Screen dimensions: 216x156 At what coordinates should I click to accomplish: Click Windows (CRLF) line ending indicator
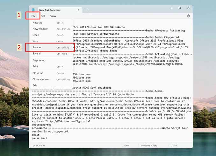pos(149,146)
